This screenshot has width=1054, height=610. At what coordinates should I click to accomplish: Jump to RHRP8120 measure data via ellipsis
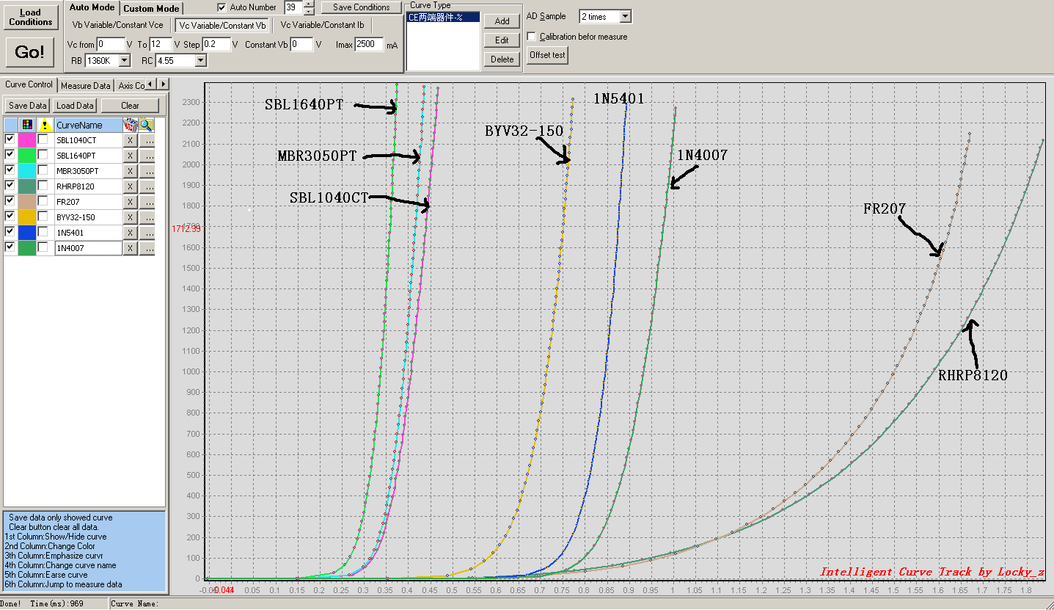147,186
